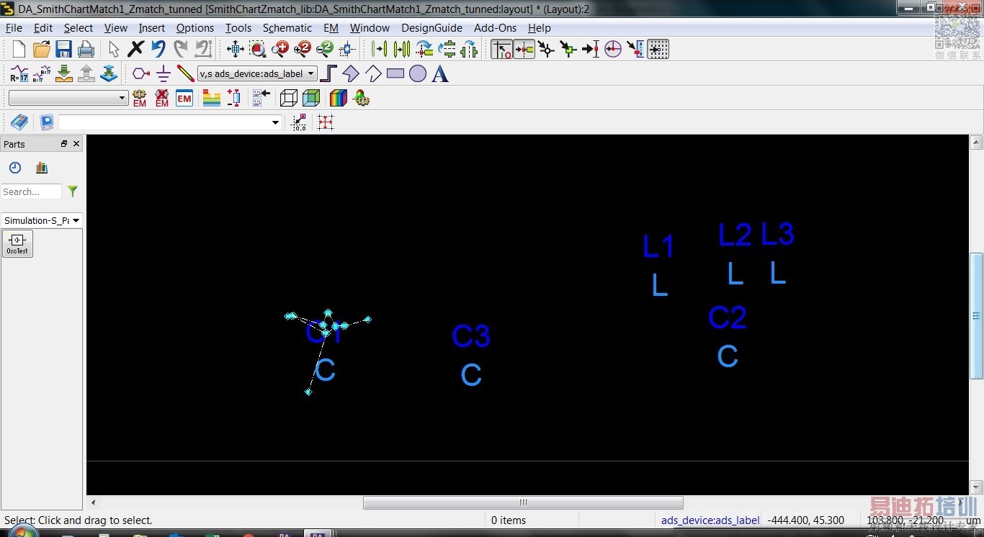The height and width of the screenshot is (537, 984).
Task: Toggle the pin snap mode button
Action: [524, 50]
